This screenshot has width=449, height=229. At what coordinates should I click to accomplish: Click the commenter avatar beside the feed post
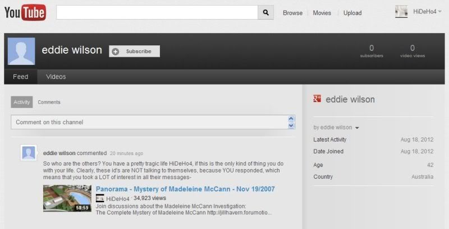click(29, 153)
